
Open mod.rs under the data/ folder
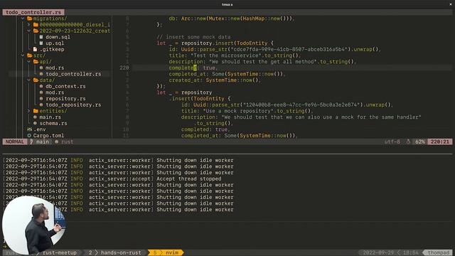[x=55, y=92]
